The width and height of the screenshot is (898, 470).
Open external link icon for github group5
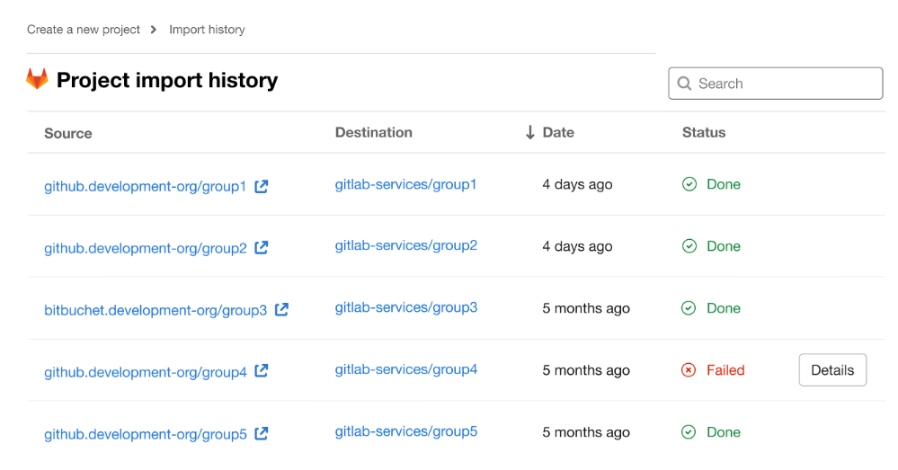pos(262,434)
